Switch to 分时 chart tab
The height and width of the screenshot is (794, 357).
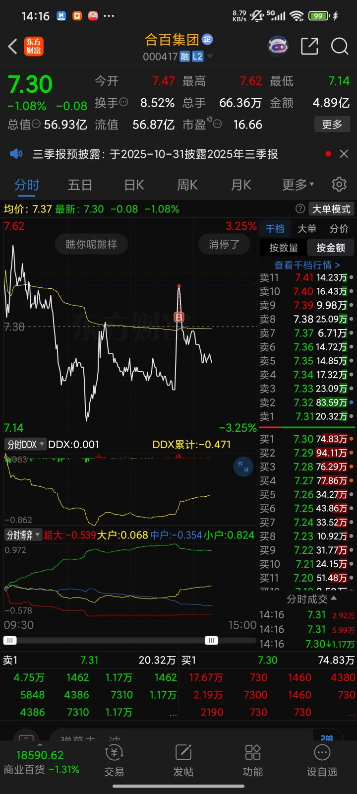[27, 185]
